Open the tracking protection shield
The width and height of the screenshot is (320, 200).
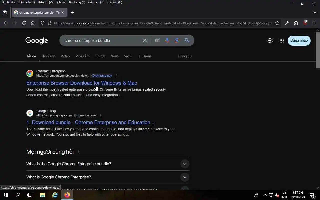pyautogui.click(x=43, y=23)
